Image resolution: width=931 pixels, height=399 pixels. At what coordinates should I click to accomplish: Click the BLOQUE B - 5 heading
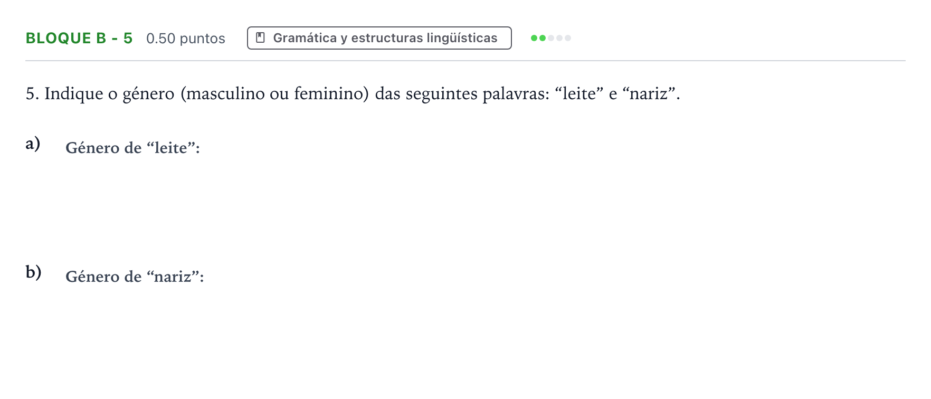tap(79, 38)
